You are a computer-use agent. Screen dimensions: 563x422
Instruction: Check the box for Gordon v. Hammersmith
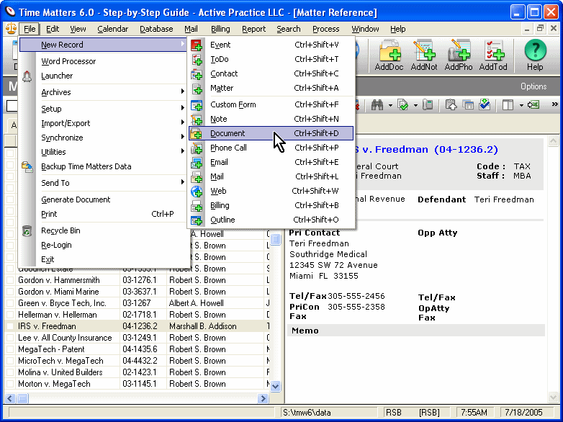(x=10, y=280)
